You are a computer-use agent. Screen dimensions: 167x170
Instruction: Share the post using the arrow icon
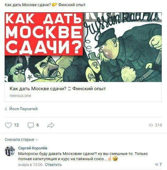tap(51, 125)
